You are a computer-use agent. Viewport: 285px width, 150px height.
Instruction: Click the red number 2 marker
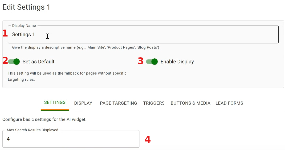coord(5,60)
